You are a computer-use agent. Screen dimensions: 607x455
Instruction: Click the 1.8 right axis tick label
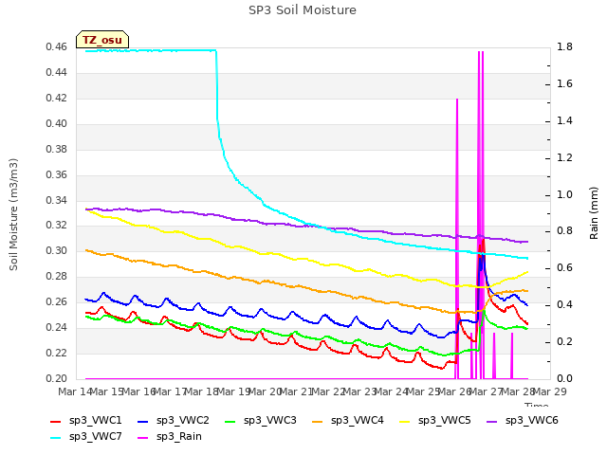[564, 47]
